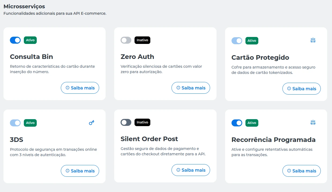Disable the Recorrência Programada toggle

pos(237,123)
